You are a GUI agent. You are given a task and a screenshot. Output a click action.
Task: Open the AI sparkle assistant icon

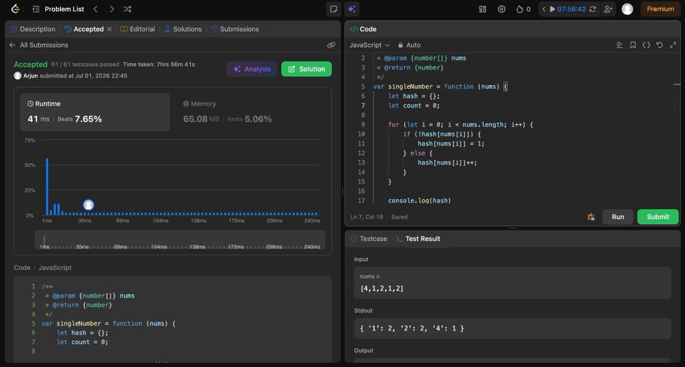pyautogui.click(x=352, y=9)
